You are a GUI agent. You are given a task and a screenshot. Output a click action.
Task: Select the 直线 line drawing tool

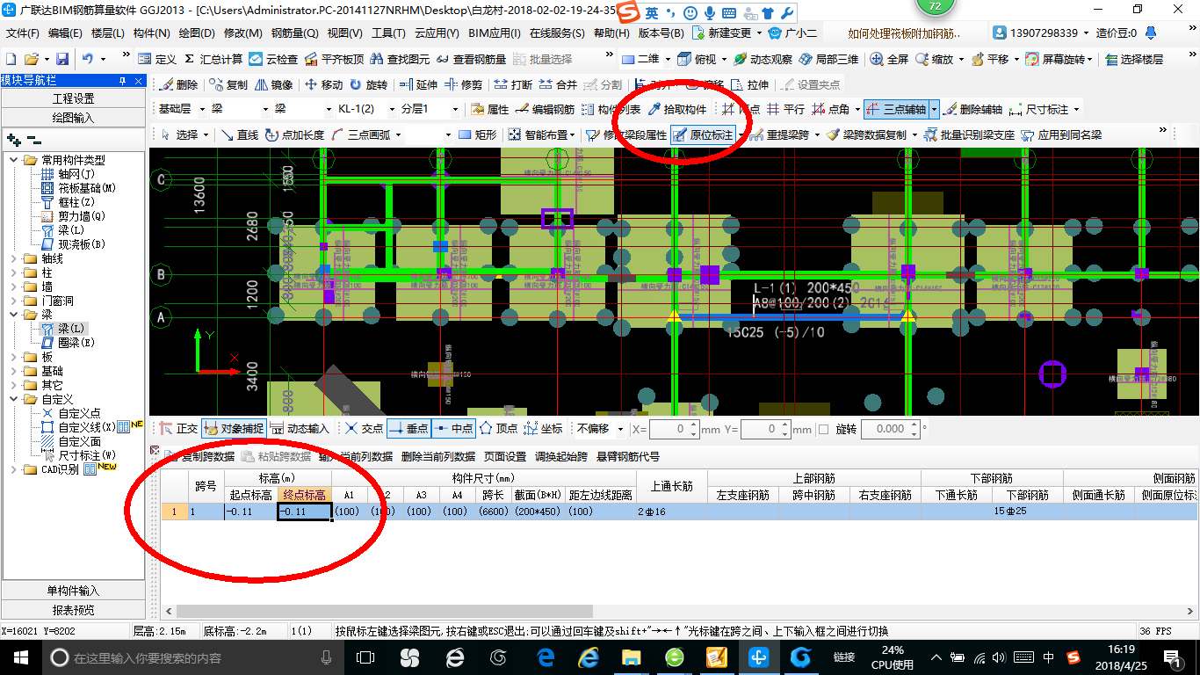tap(239, 134)
